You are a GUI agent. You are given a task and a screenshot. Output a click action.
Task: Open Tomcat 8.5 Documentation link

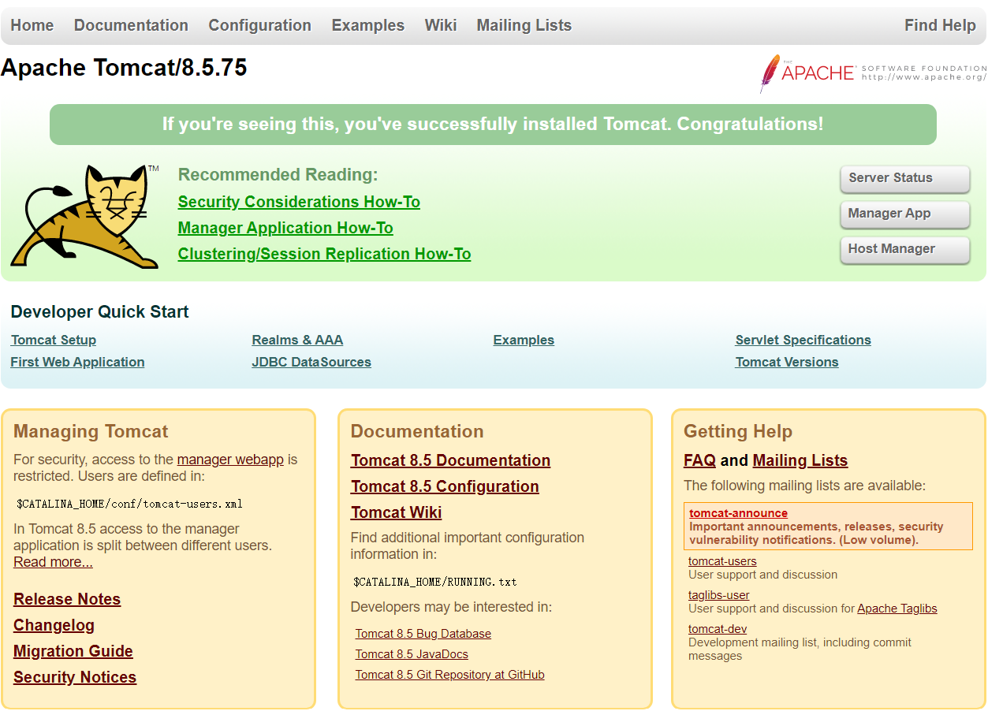(x=450, y=460)
